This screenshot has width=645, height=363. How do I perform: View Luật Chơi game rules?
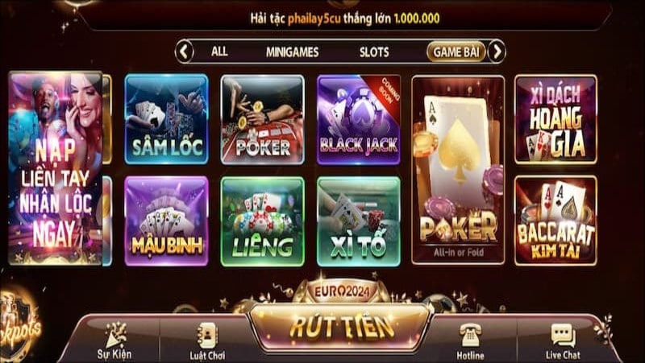tap(207, 340)
